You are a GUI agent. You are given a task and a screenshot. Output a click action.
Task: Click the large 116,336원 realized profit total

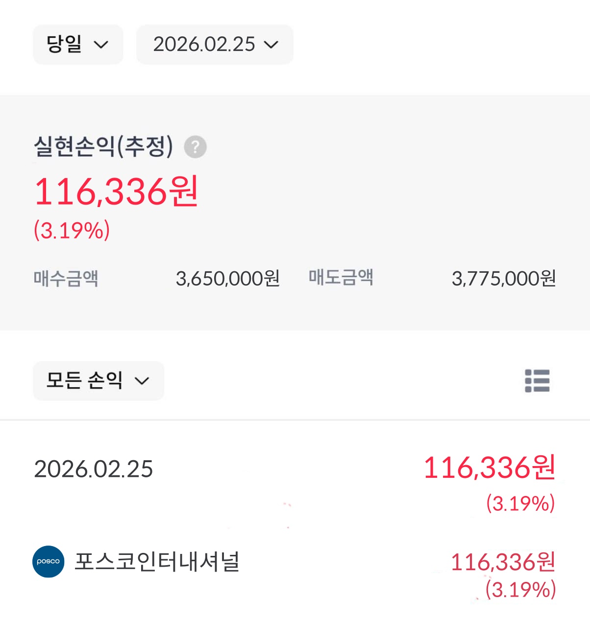coord(116,191)
